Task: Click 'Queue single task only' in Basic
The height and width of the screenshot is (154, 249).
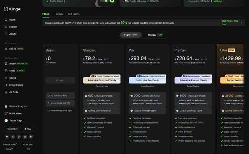Action: (x=60, y=103)
